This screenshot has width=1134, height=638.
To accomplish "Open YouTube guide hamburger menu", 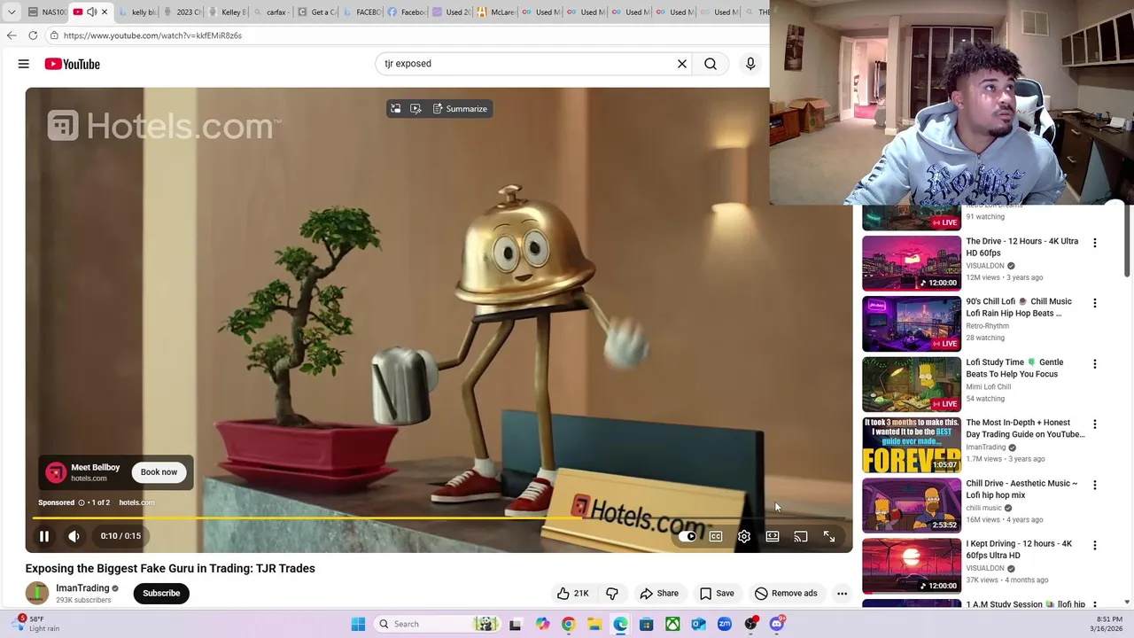I will [24, 64].
